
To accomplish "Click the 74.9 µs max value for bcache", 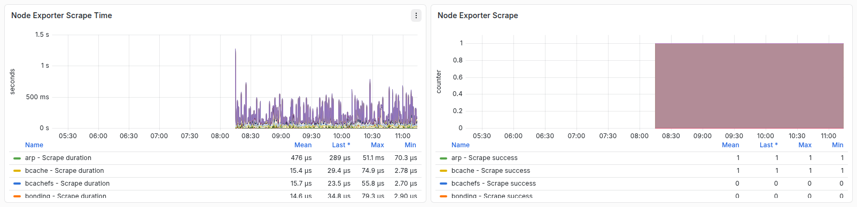I will click(x=373, y=171).
